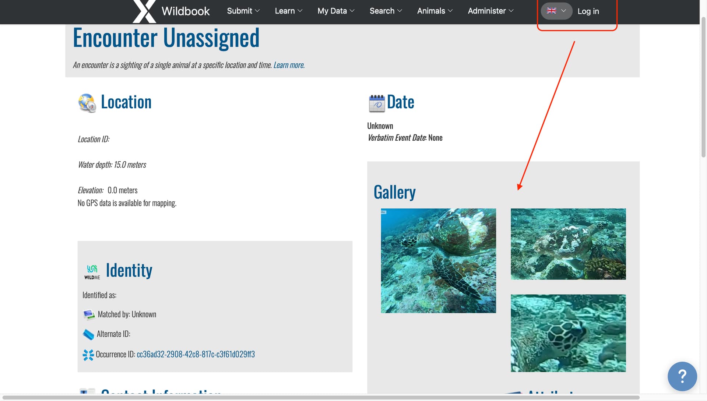The height and width of the screenshot is (401, 707).
Task: Click the Alternate ID tag icon
Action: (88, 334)
